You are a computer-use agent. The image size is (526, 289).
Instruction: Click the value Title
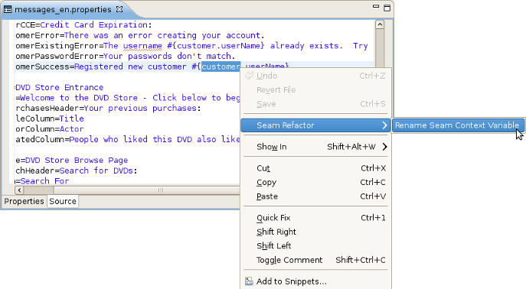click(x=72, y=119)
